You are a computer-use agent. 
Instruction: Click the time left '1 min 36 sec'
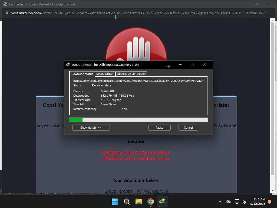pyautogui.click(x=109, y=104)
